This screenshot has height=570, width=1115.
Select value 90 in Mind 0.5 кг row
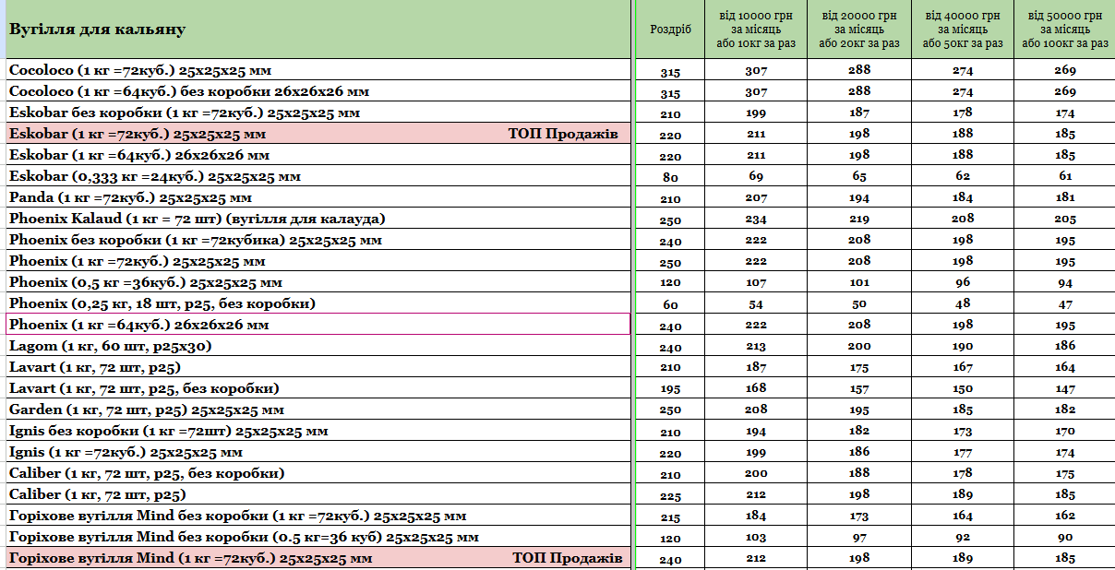coord(1065,538)
